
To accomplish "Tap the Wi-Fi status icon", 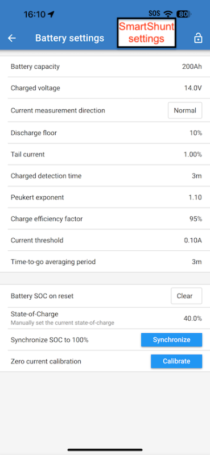I will click(168, 14).
